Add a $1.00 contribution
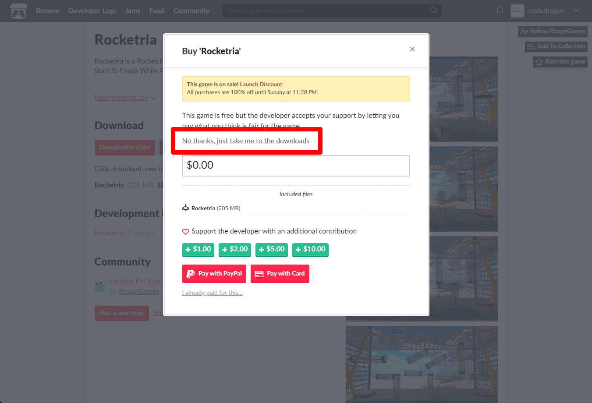The width and height of the screenshot is (592, 403). (198, 250)
